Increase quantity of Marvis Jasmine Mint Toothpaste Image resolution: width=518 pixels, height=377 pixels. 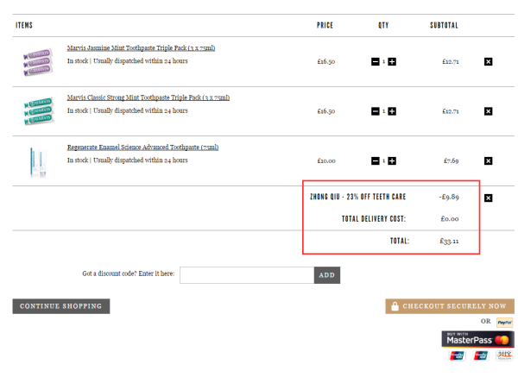click(392, 62)
